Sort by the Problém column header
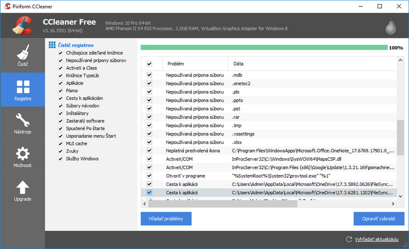This screenshot has height=249, width=409. point(175,63)
